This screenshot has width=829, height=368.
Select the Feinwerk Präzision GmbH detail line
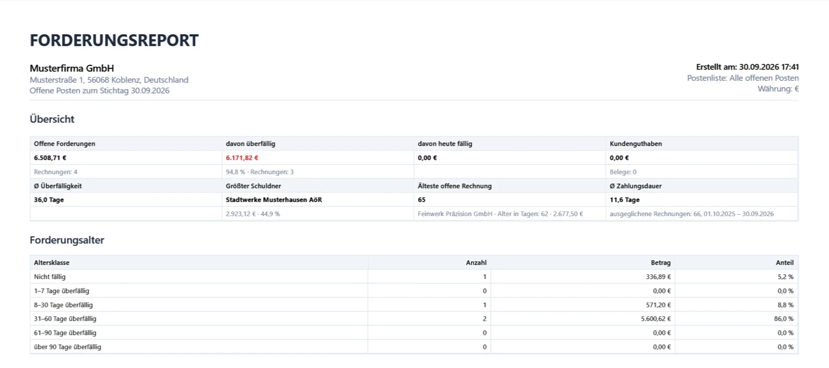[501, 214]
